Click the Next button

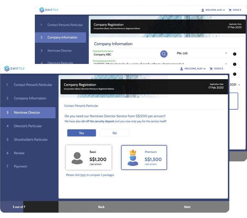187,207
